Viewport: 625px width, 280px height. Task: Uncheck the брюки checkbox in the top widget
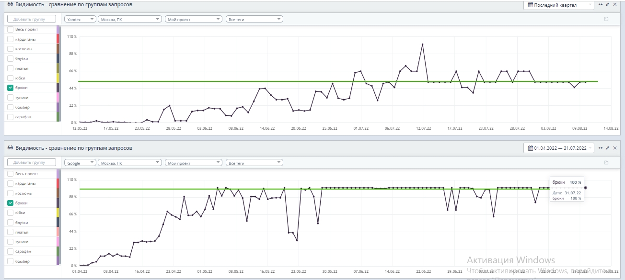(11, 88)
